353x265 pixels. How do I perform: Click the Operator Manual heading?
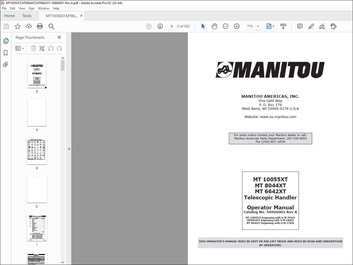[270, 207]
